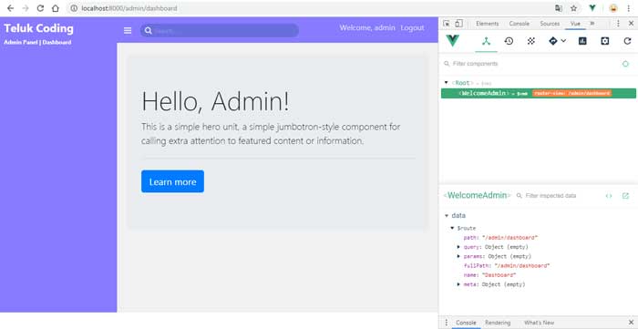Click the path "/admin/dashboard" value
The width and height of the screenshot is (638, 329).
point(510,238)
